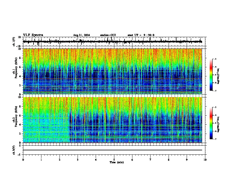231x179 pixels.
Task: Click the "-5" tick on ch.3 voltage axis
Action: pos(20,155)
